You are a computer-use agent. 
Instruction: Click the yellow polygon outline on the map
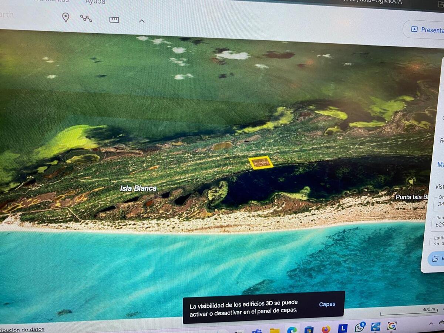260,162
